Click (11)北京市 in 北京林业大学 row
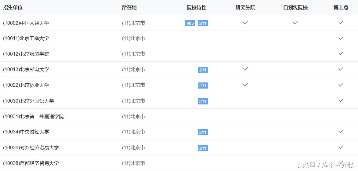358x171 pixels. click(x=134, y=85)
